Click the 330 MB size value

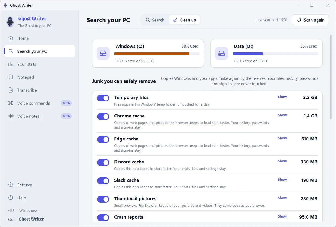point(309,162)
